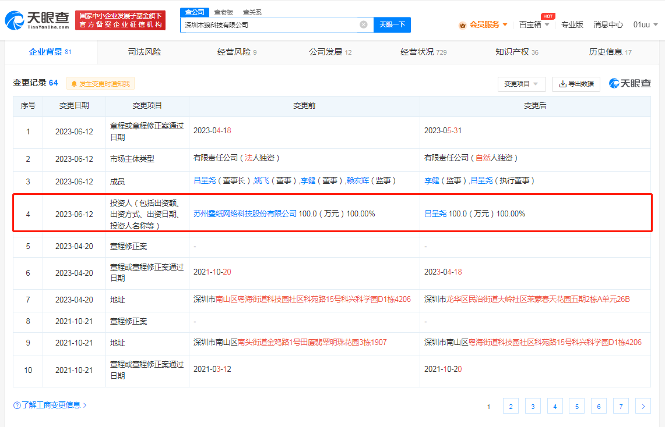Open 专业版
The height and width of the screenshot is (427, 665).
coord(572,24)
